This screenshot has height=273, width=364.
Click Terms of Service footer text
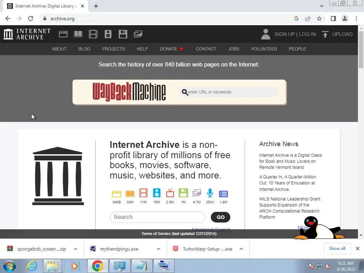point(179,234)
